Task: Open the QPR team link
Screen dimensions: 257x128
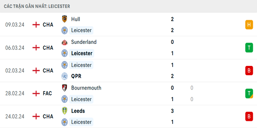Action: [77, 76]
